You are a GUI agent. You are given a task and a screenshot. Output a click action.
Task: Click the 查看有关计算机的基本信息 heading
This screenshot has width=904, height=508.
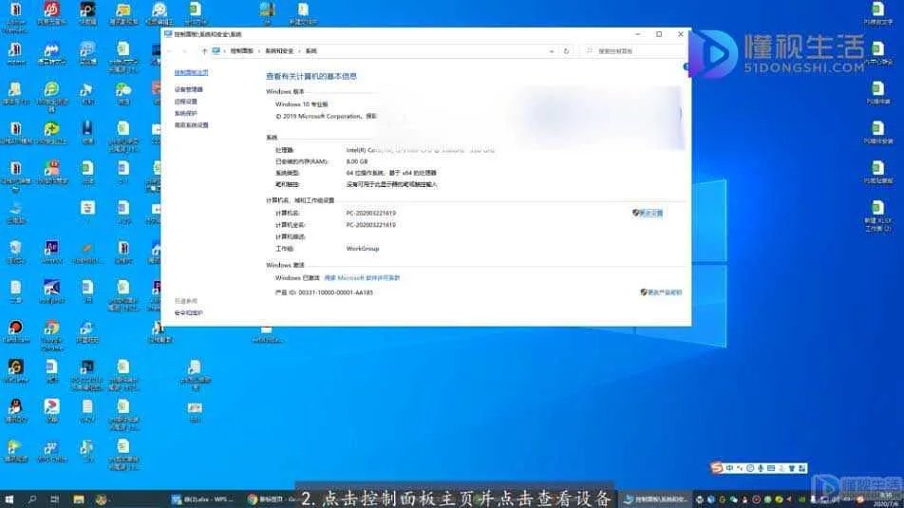tap(311, 76)
